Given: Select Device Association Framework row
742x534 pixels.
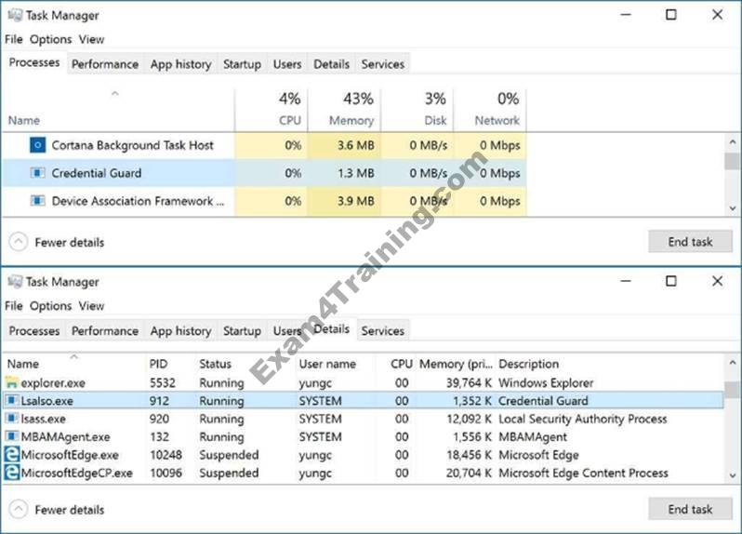Looking at the screenshot, I should pyautogui.click(x=264, y=201).
